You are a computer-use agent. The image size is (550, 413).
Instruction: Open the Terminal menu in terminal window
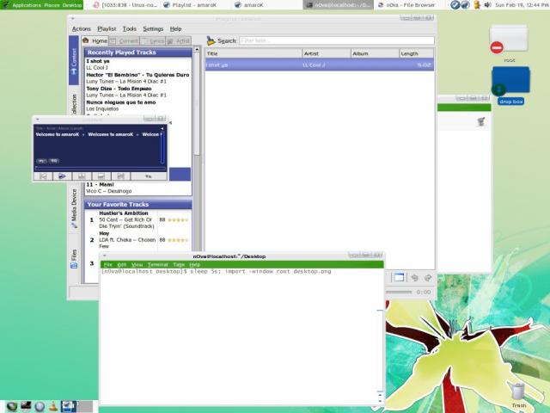click(x=158, y=264)
